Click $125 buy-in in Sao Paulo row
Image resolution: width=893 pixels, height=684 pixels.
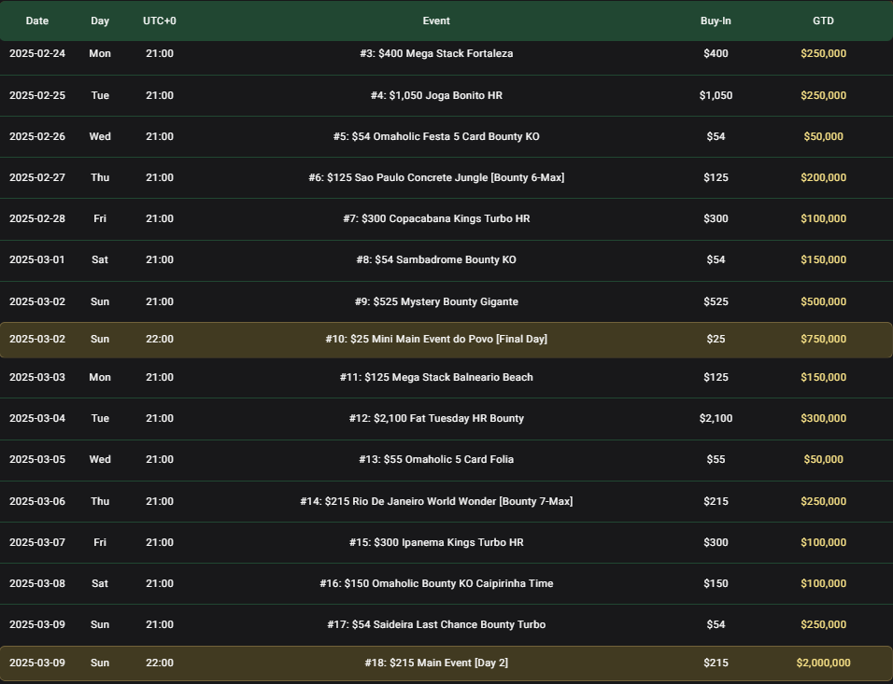[716, 177]
